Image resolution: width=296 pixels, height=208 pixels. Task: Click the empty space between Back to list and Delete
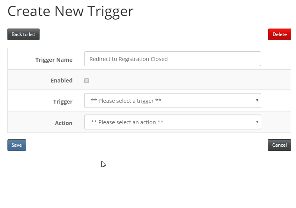coord(154,34)
